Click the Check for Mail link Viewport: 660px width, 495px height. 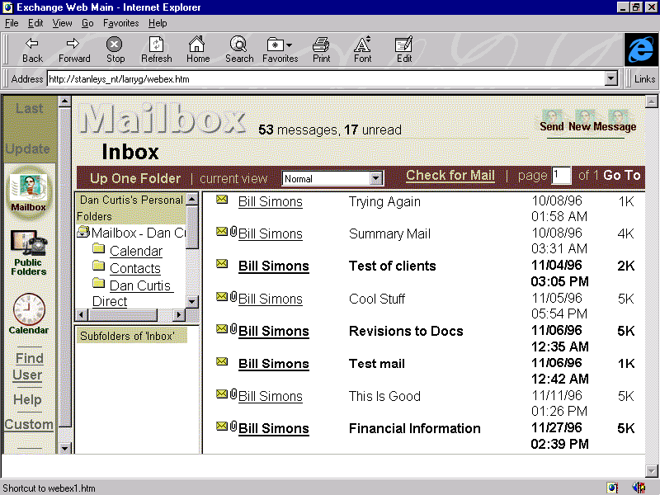(x=450, y=175)
